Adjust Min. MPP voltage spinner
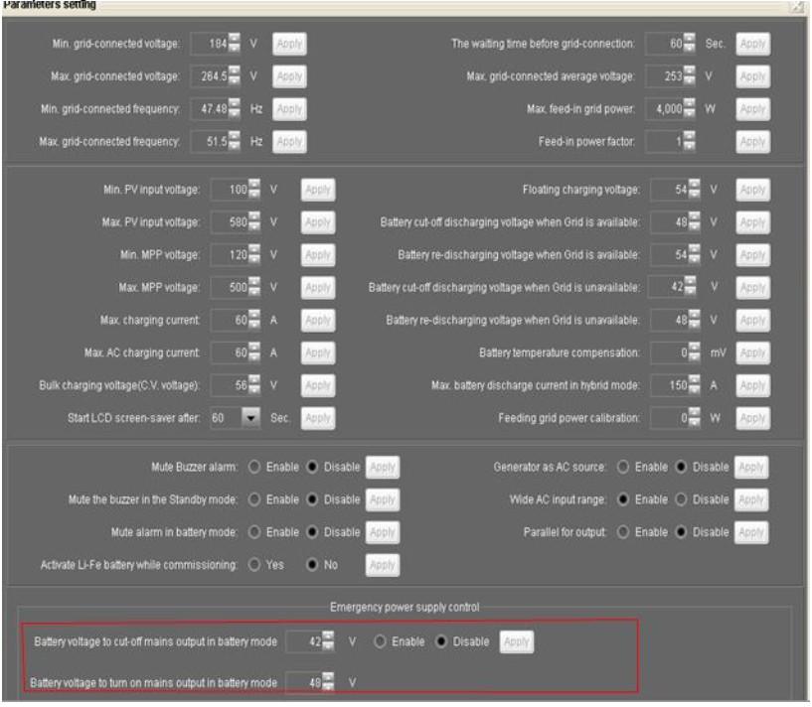 (x=254, y=254)
